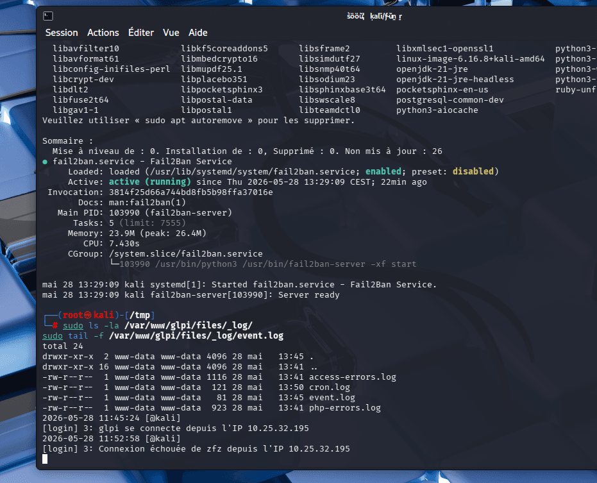This screenshot has height=483, width=597.
Task: Click the libavfilter10 package name
Action: click(86, 48)
